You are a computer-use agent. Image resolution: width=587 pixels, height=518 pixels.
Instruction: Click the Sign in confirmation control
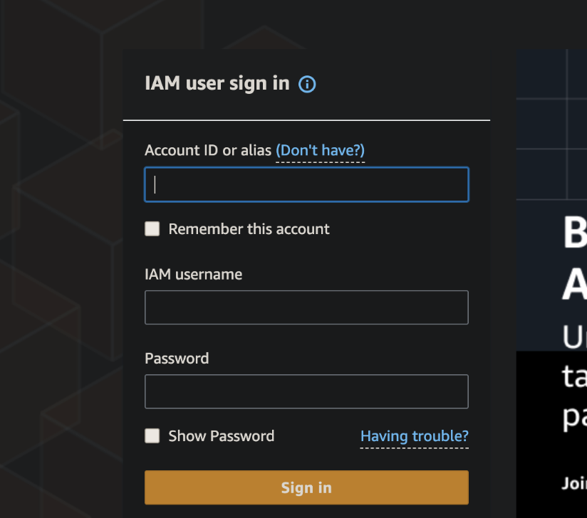tap(306, 487)
